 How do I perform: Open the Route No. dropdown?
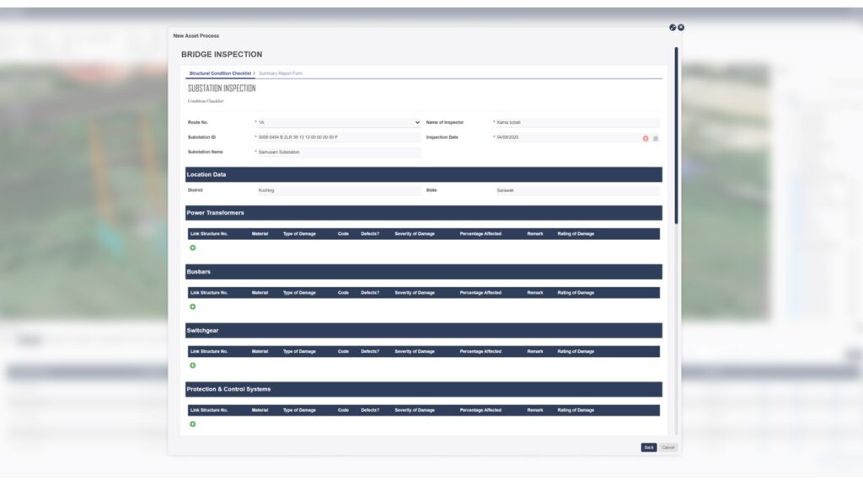[337, 123]
